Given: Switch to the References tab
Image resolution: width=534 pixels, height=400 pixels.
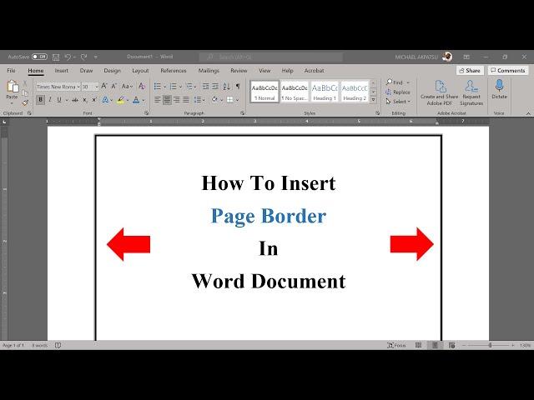Looking at the screenshot, I should (x=174, y=70).
